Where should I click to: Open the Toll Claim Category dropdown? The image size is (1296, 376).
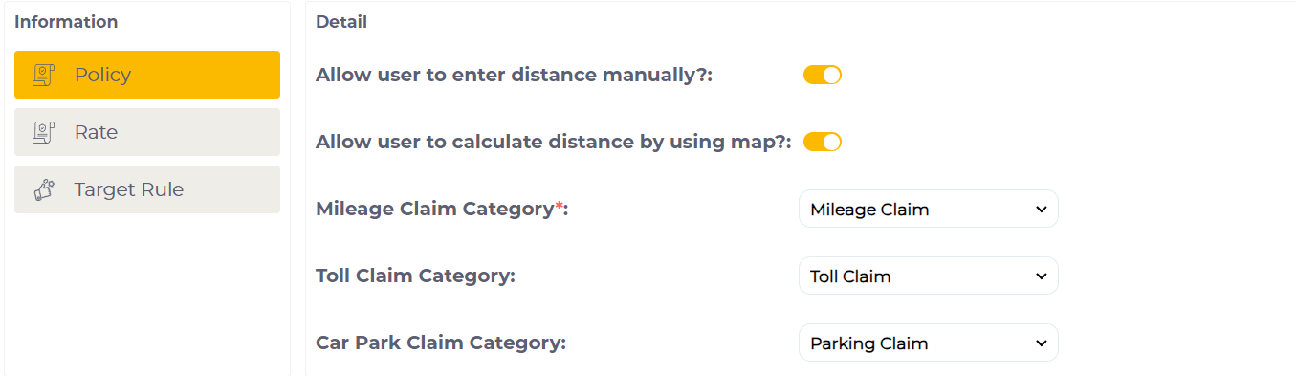pyautogui.click(x=929, y=276)
